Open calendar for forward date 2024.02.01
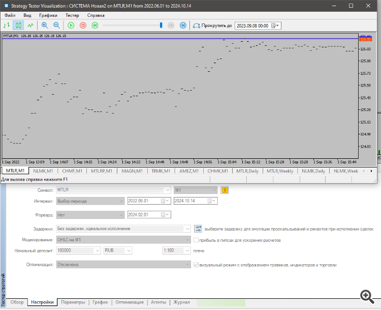The width and height of the screenshot is (381, 310). pos(165,215)
